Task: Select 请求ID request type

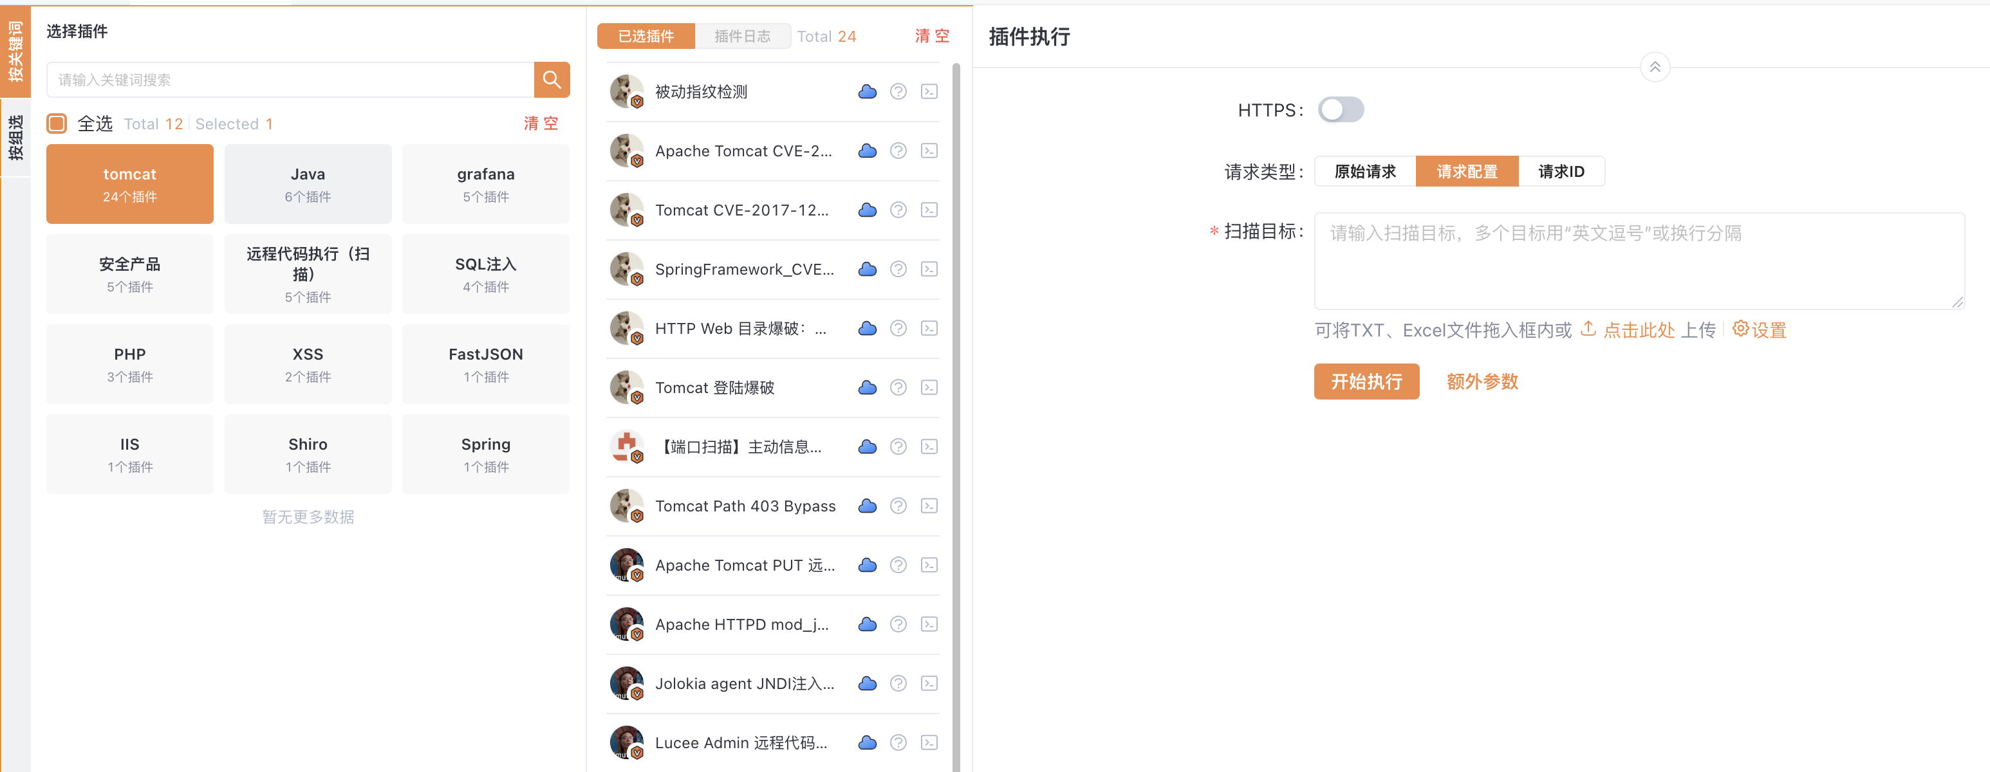Action: 1561,171
